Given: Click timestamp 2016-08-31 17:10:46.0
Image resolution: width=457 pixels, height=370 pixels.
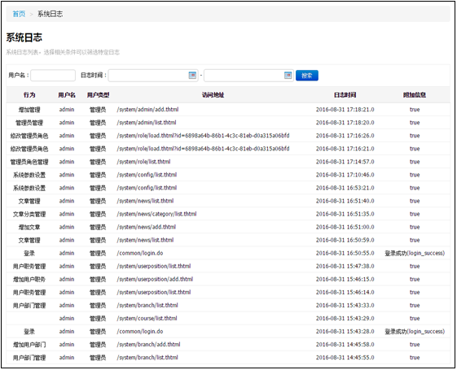Looking at the screenshot, I should pos(345,175).
